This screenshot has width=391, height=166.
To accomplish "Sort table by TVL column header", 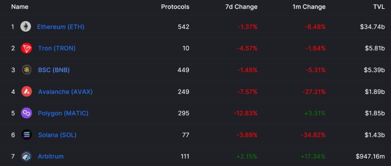I will 378,7.
